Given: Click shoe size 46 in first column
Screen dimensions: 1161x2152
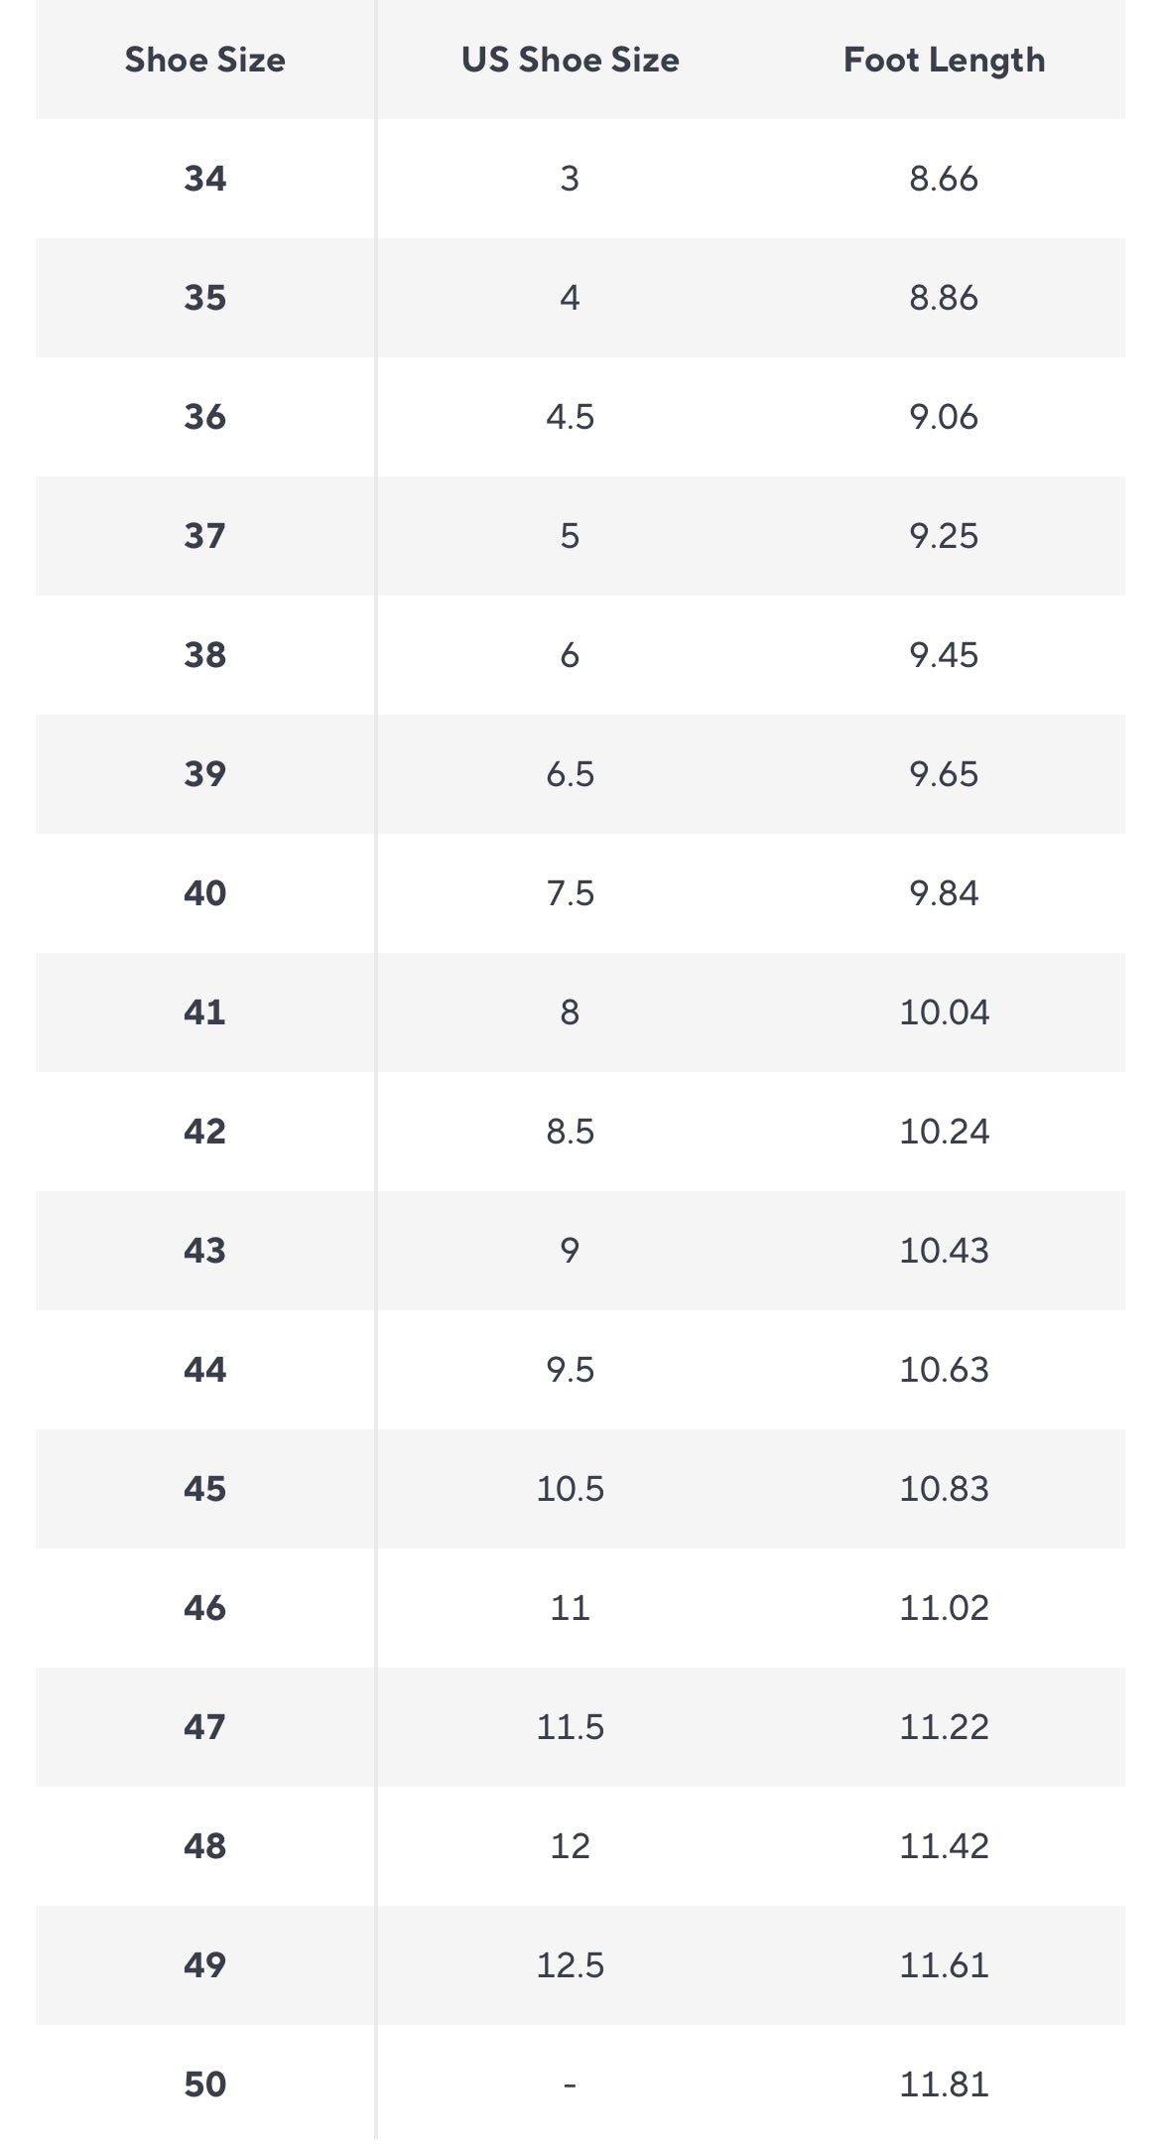Looking at the screenshot, I should (x=204, y=1608).
